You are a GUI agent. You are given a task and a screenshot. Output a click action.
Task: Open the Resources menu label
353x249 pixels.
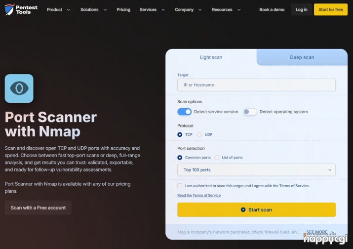coord(222,10)
